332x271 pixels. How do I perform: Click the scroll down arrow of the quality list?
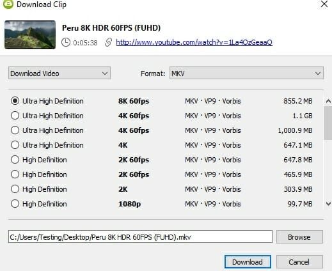(328, 204)
